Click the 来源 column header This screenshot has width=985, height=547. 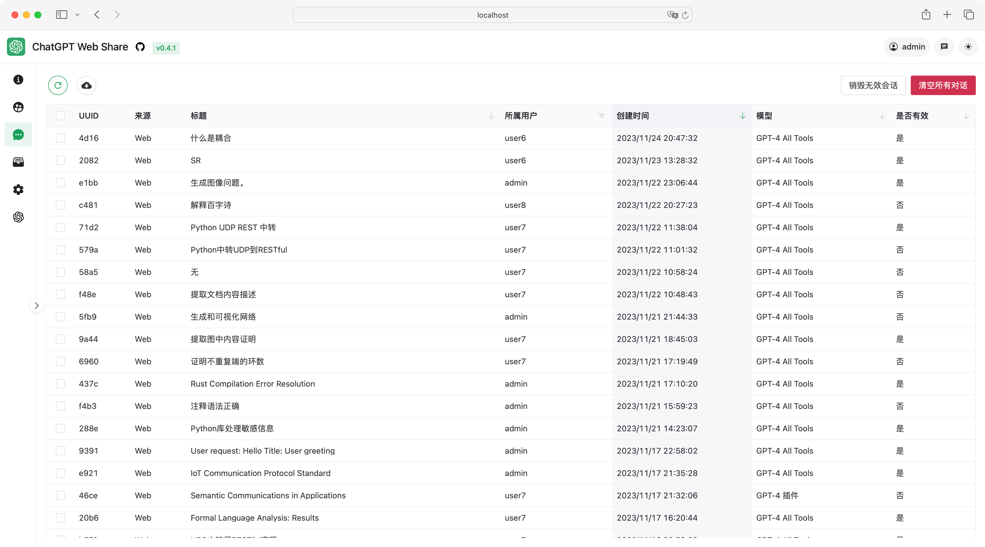(143, 116)
